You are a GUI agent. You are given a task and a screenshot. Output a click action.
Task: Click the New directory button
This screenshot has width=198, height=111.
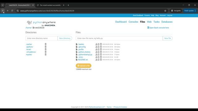(x=65, y=38)
